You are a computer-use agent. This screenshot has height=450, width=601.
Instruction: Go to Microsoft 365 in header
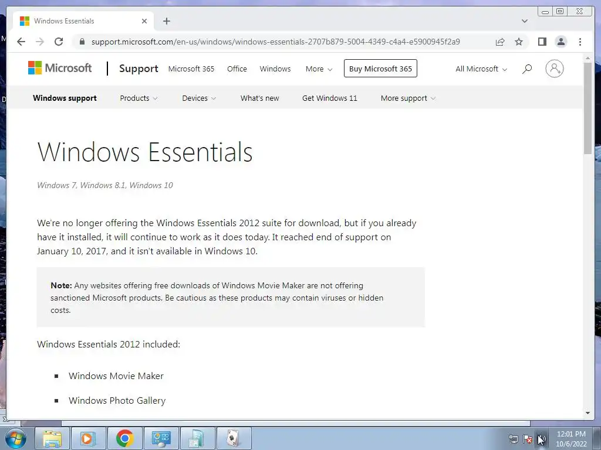click(191, 69)
